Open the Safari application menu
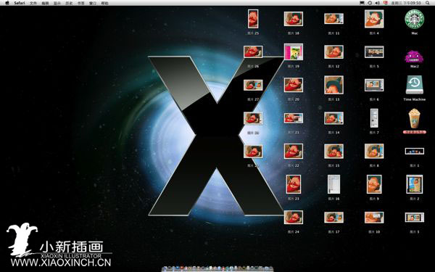Image resolution: width=435 pixels, height=272 pixels. click(20, 3)
